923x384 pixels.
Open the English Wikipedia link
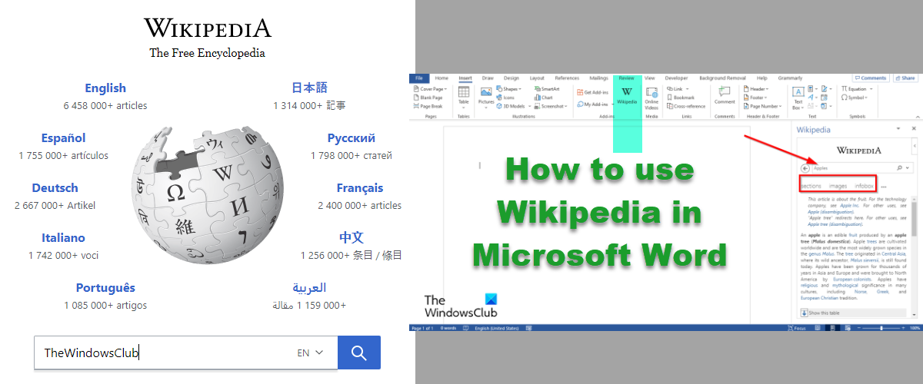tap(105, 88)
